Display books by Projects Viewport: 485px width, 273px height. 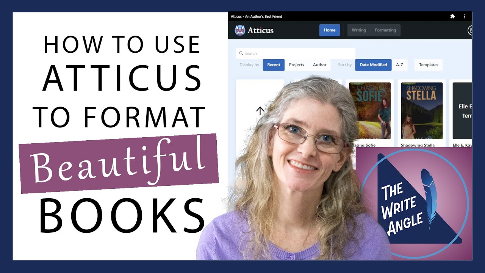[x=297, y=65]
